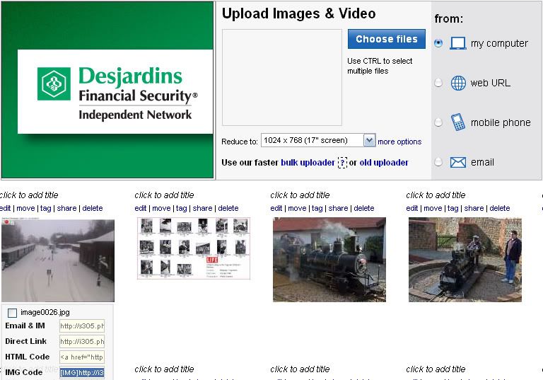Click tag for the snowy station image

pos(45,208)
